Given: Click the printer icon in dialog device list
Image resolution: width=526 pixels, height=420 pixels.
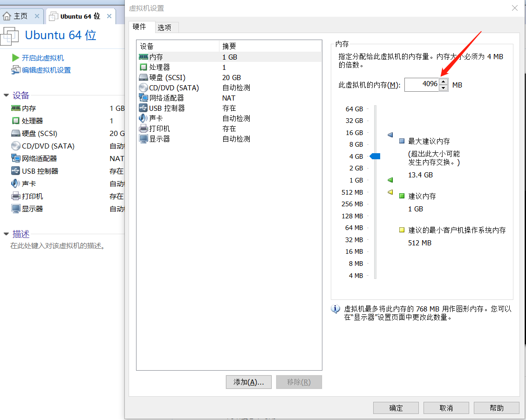Looking at the screenshot, I should (143, 129).
